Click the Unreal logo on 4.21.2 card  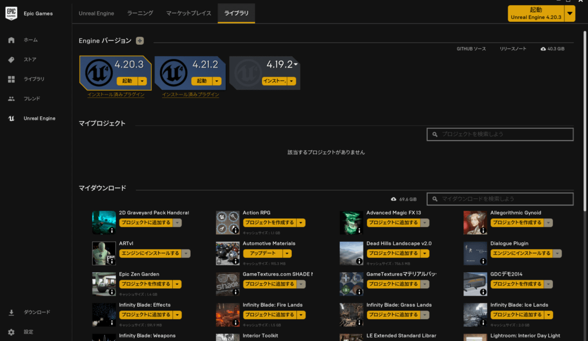point(173,73)
